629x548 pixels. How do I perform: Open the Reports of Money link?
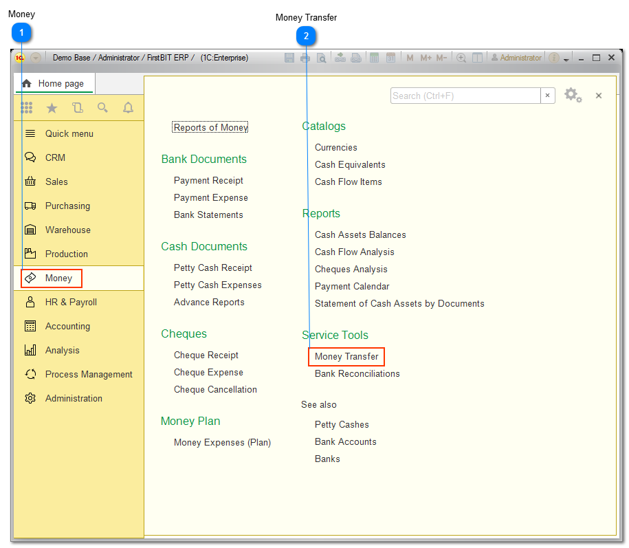pyautogui.click(x=209, y=127)
